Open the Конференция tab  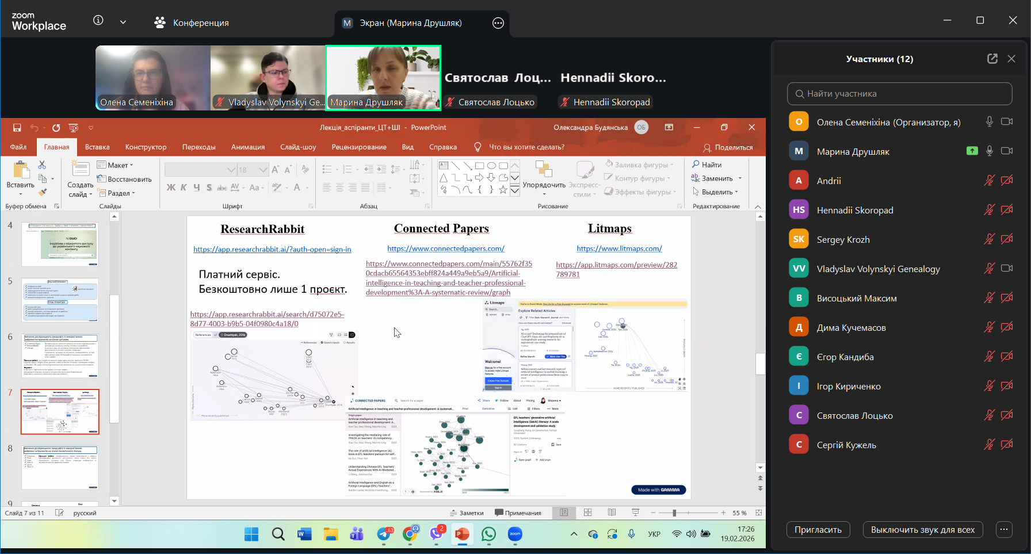(192, 23)
